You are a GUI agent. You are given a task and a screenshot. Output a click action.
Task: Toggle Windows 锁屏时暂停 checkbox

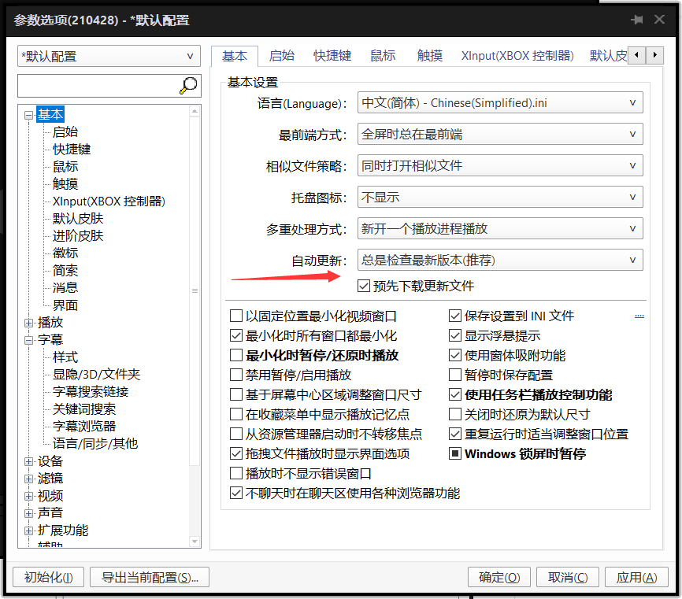point(455,454)
